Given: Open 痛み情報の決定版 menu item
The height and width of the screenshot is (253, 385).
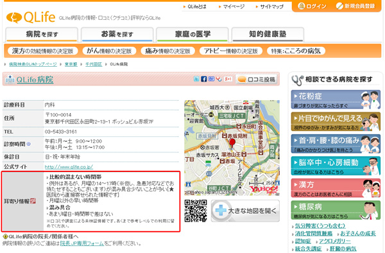Looking at the screenshot, I should coord(168,51).
